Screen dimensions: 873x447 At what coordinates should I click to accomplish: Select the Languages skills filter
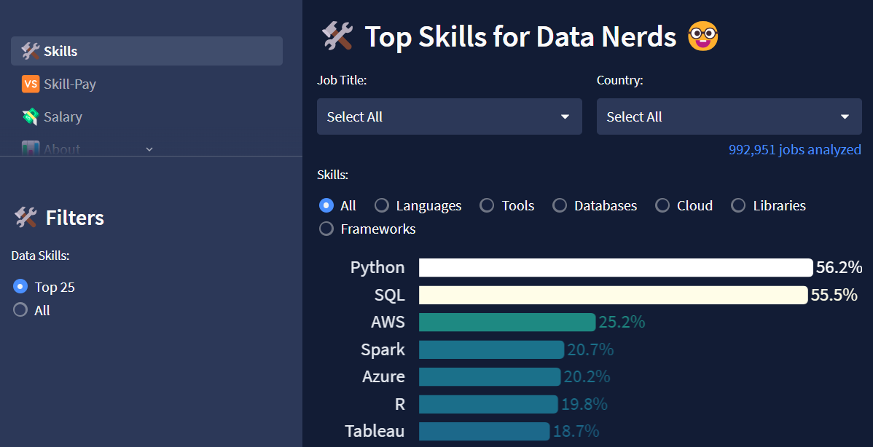pyautogui.click(x=381, y=206)
